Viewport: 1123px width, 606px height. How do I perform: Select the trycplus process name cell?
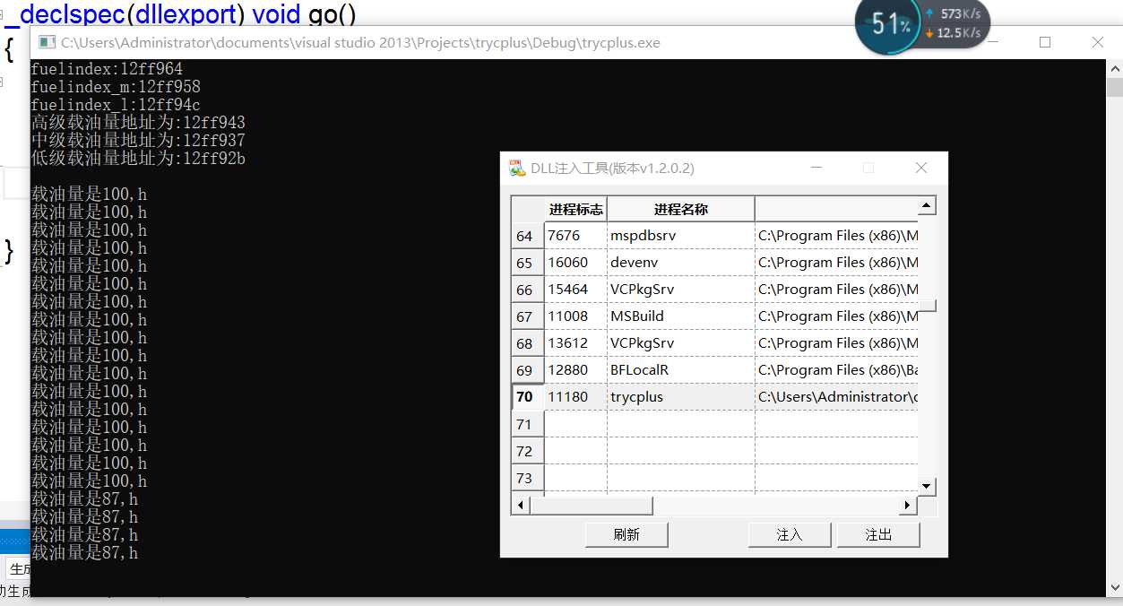(680, 396)
